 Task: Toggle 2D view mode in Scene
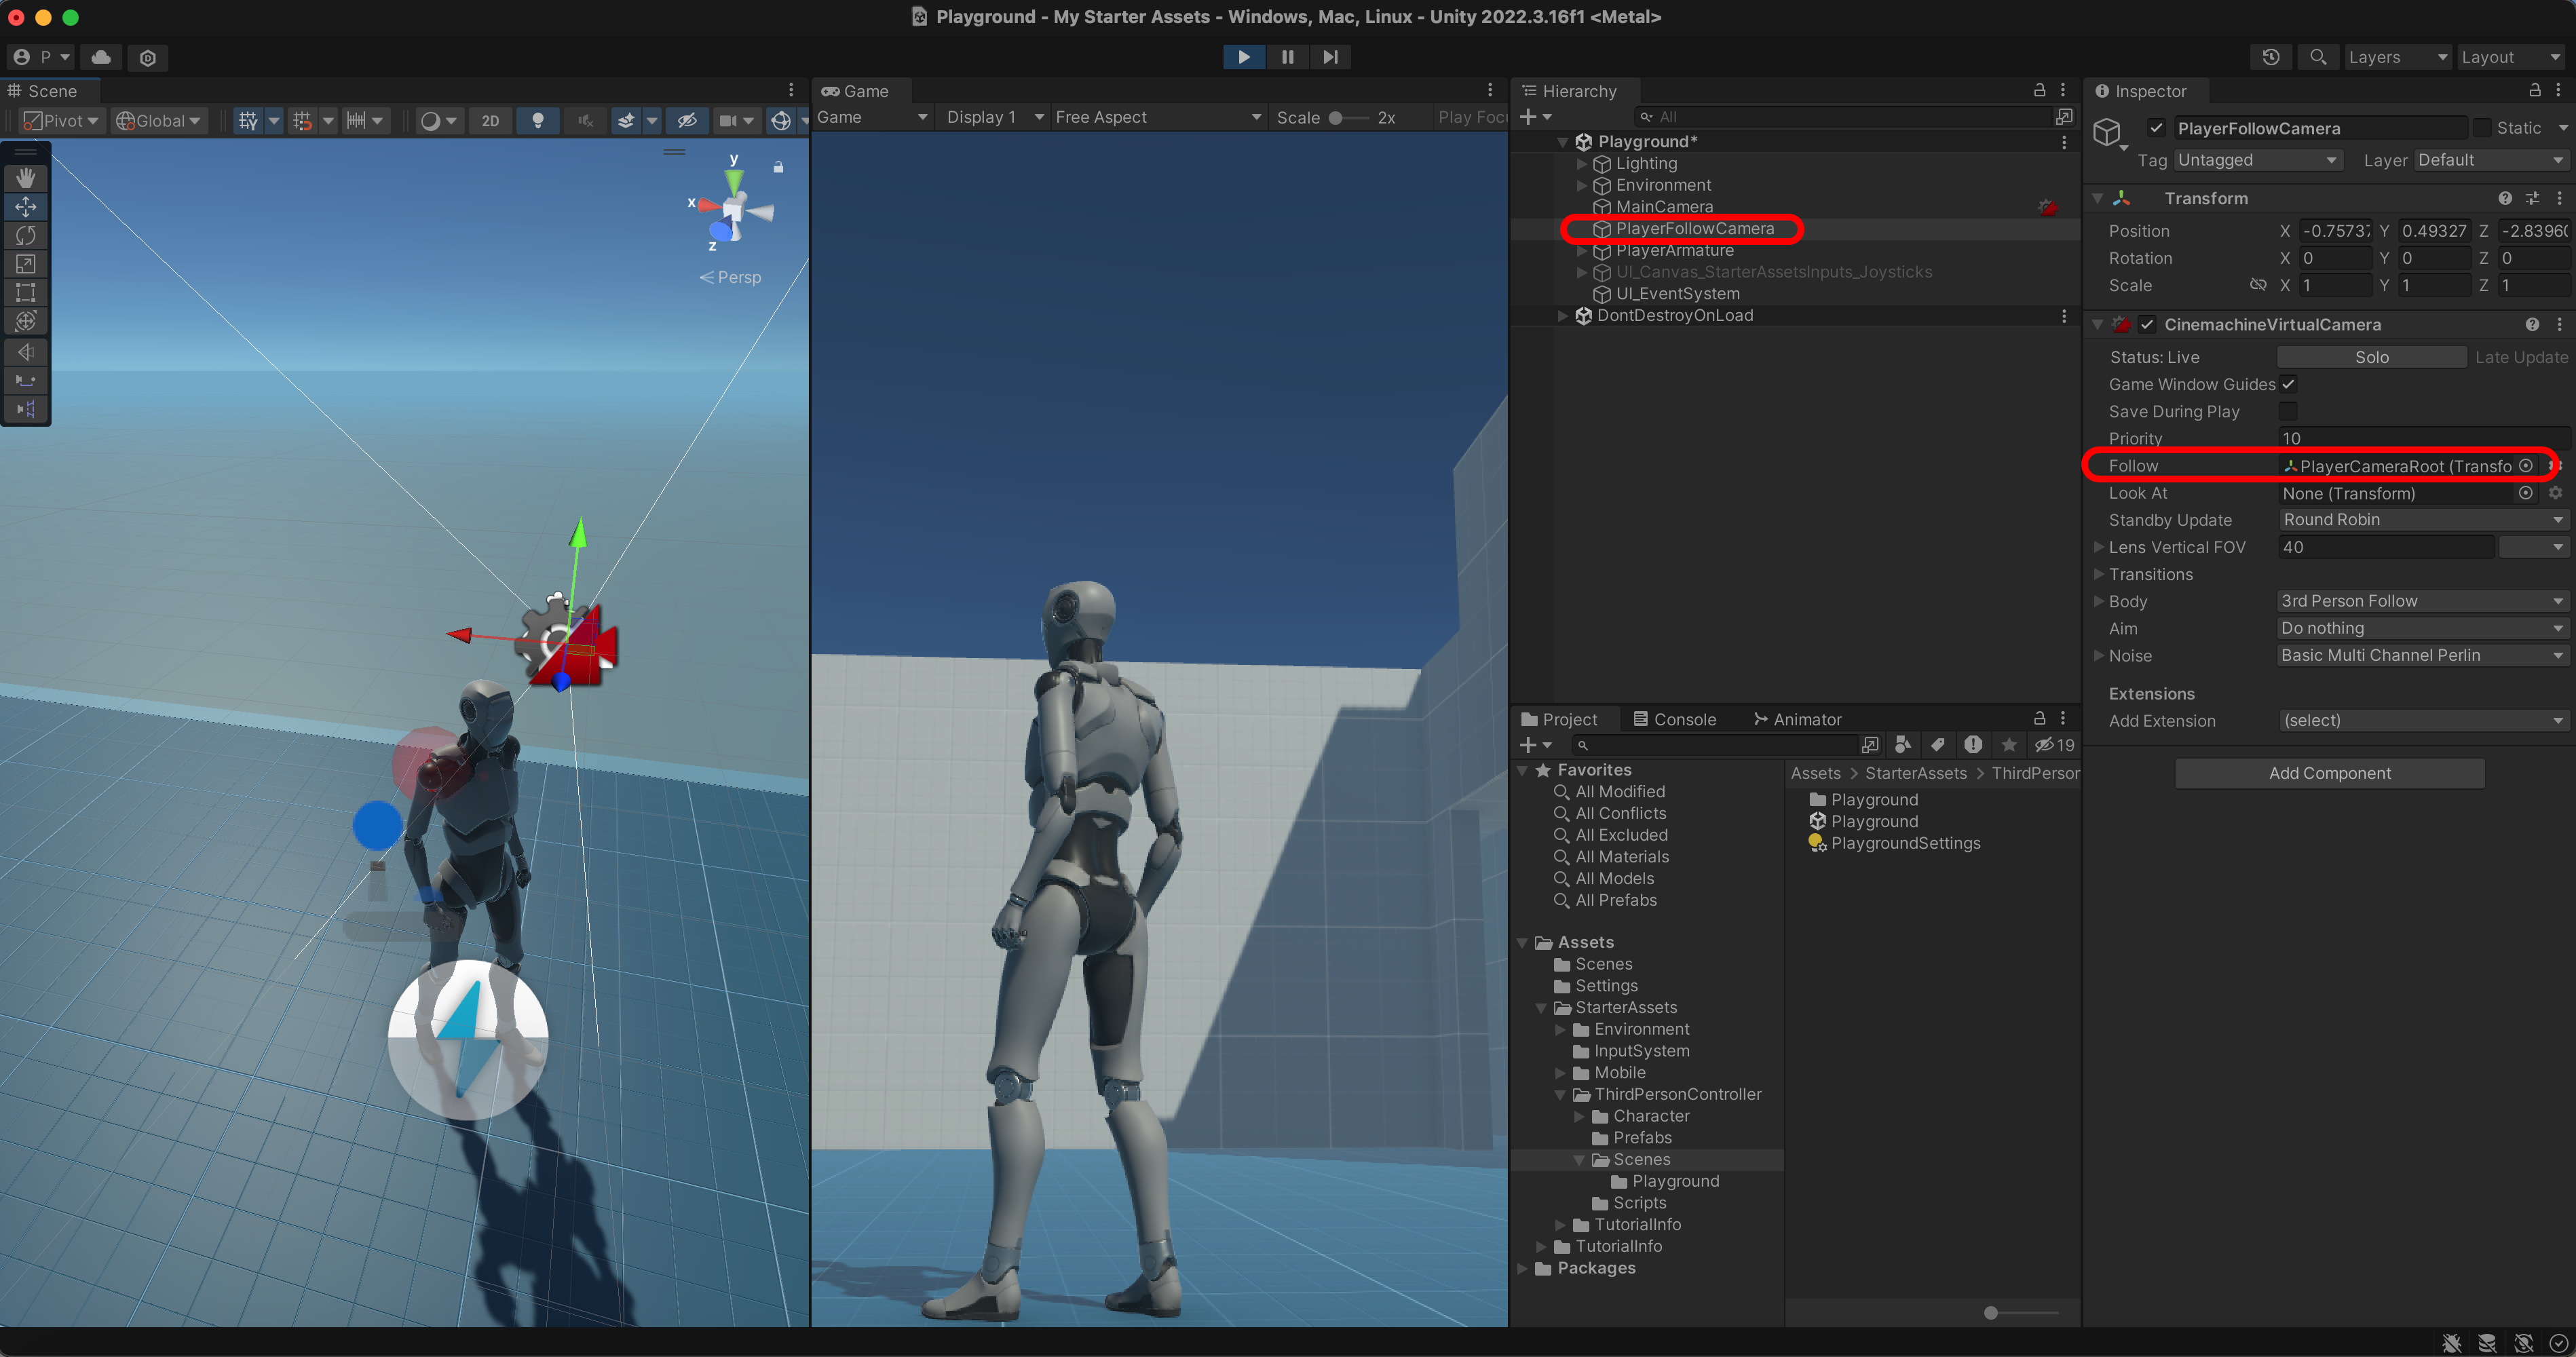[490, 121]
